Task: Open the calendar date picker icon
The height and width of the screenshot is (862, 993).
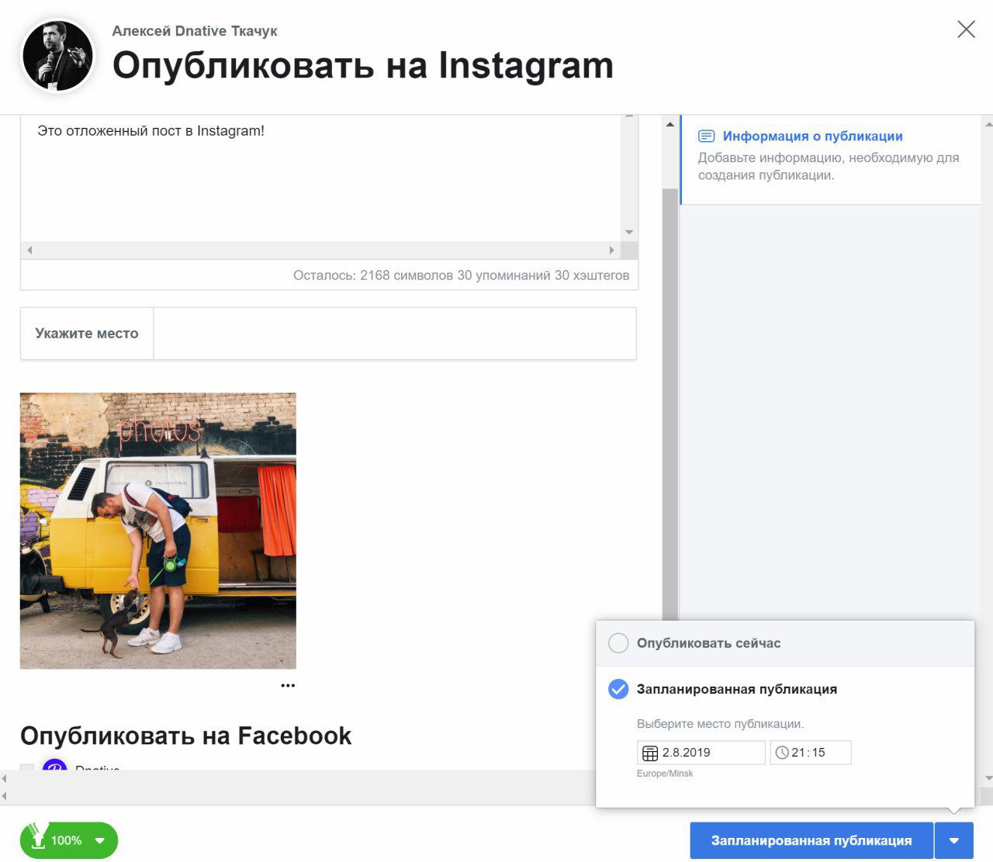Action: [650, 752]
